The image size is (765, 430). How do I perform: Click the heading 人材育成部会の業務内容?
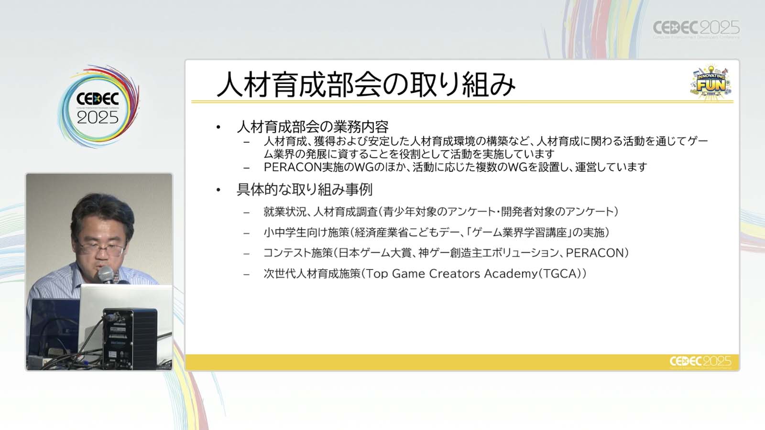(313, 127)
